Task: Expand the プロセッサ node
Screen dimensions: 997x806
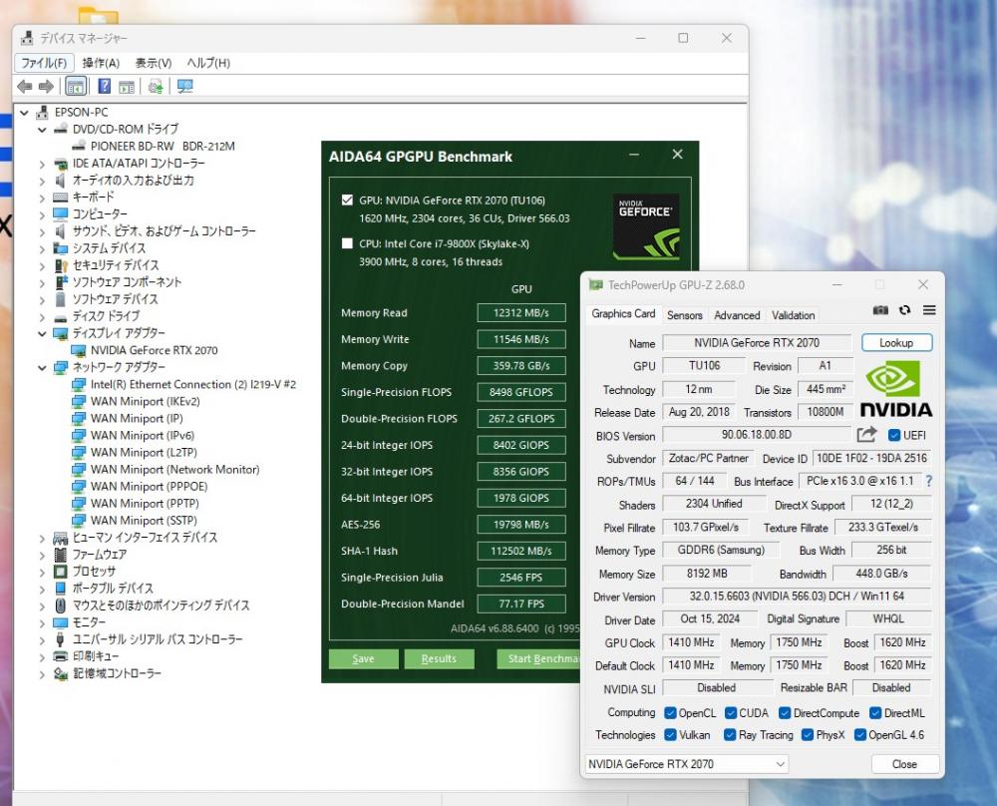Action: pyautogui.click(x=42, y=572)
